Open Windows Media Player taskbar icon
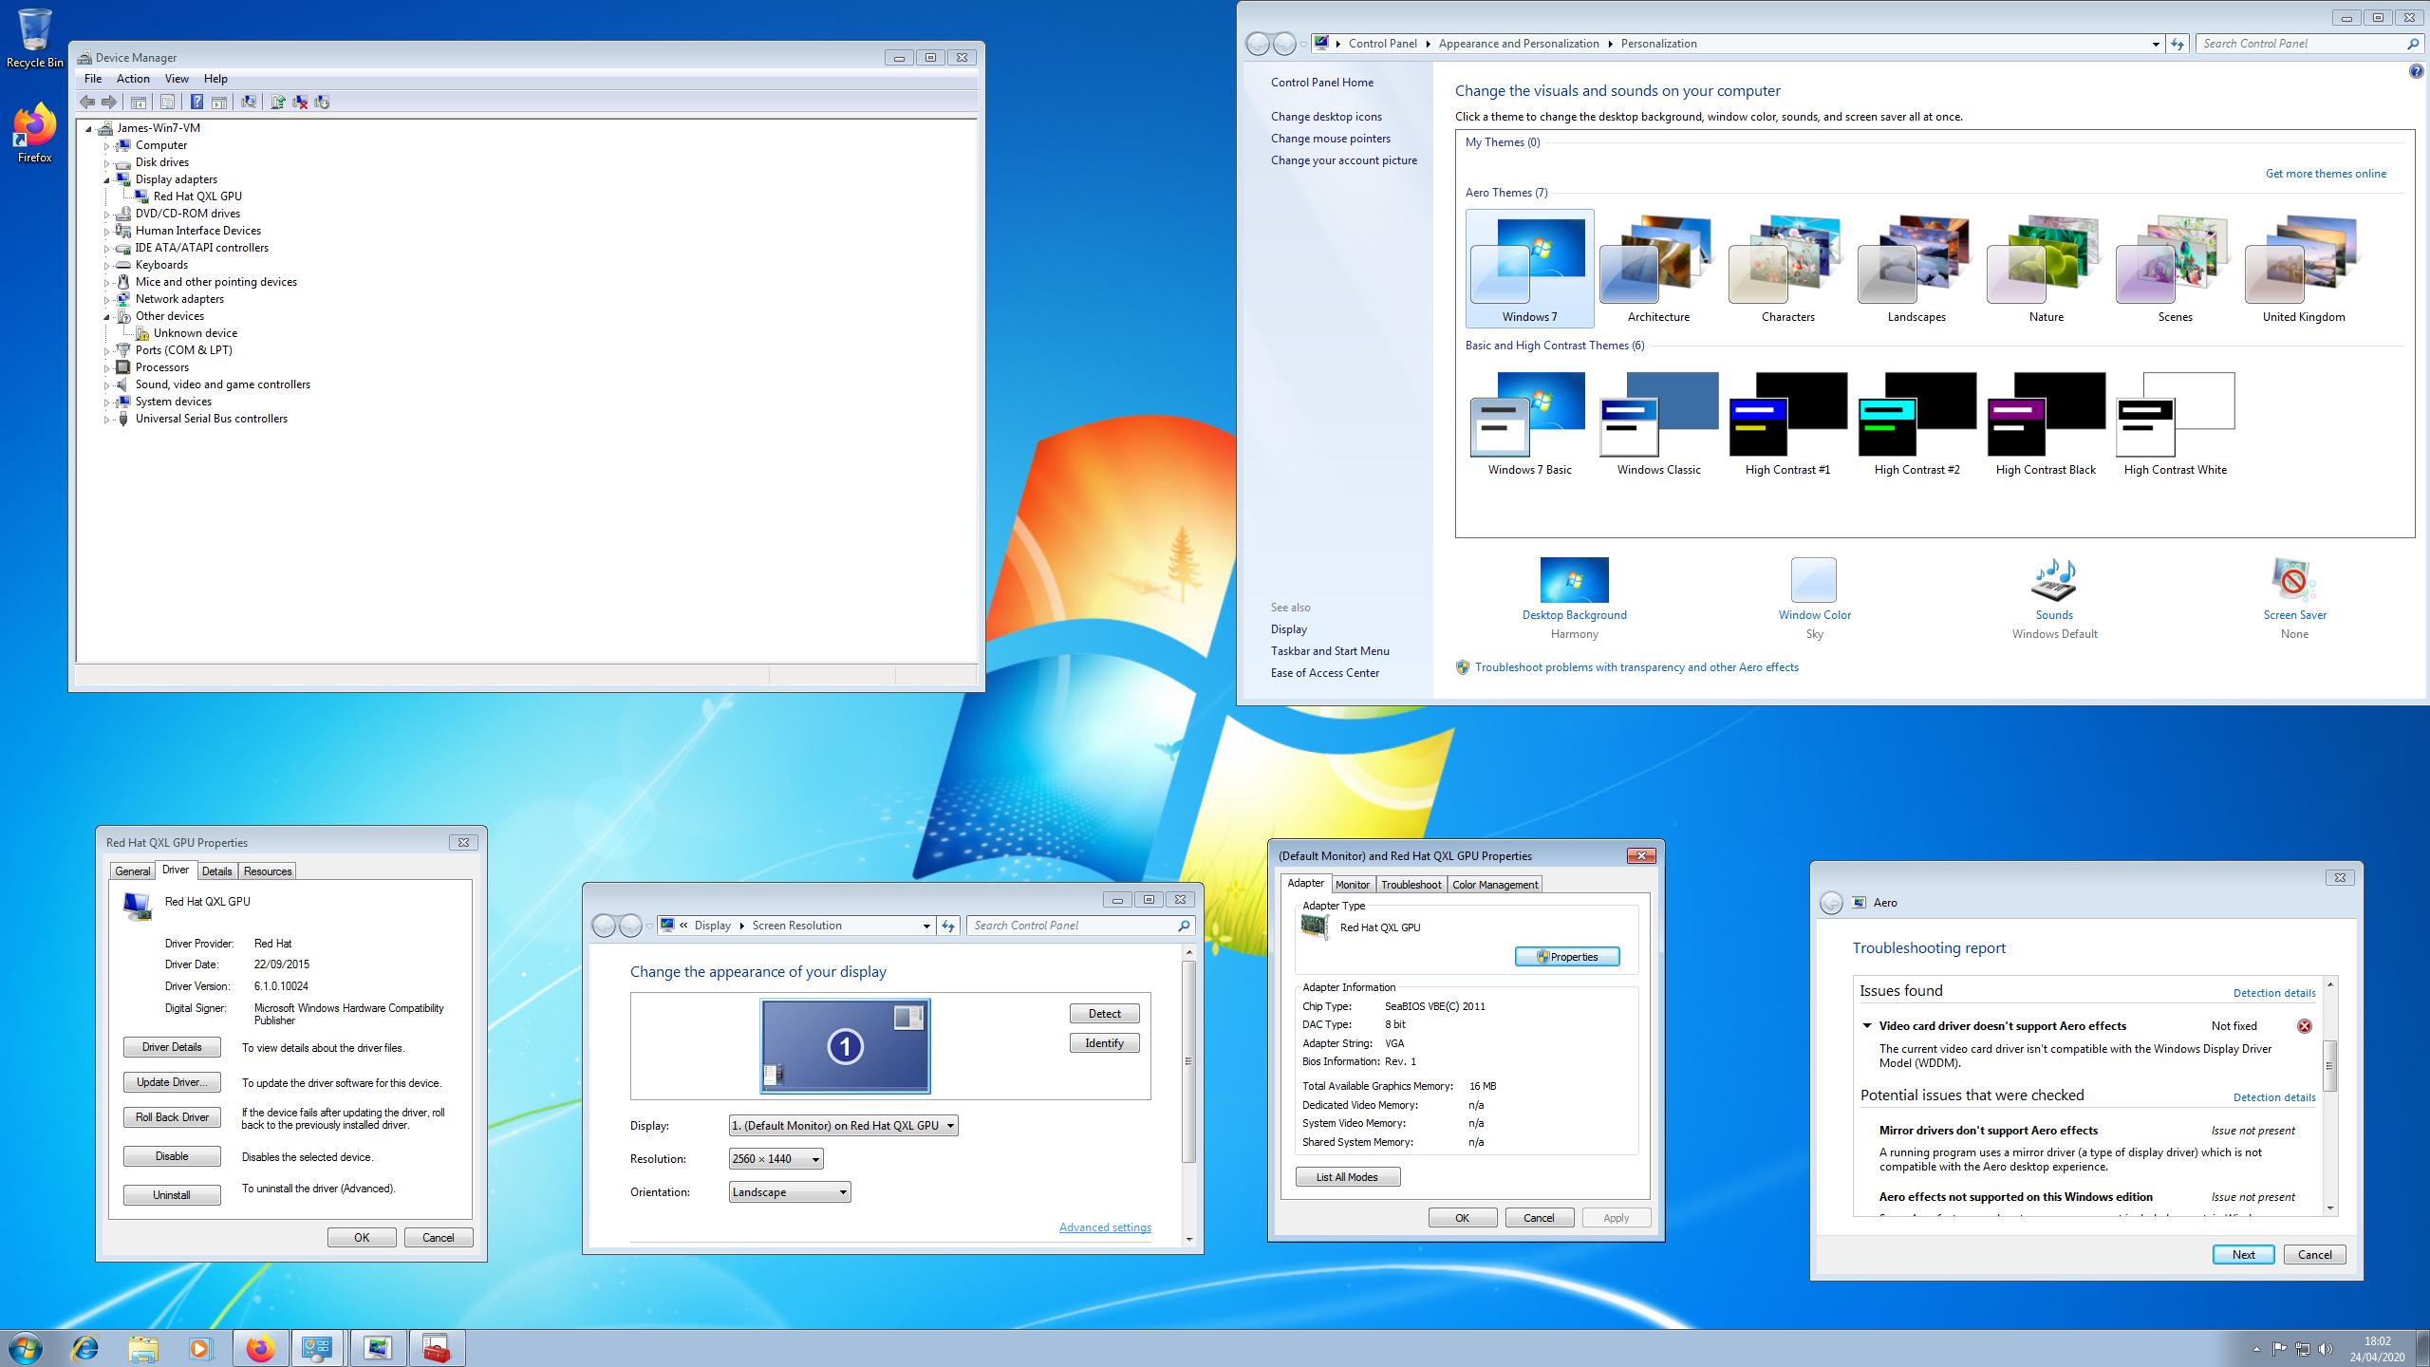This screenshot has width=2430, height=1367. (200, 1348)
